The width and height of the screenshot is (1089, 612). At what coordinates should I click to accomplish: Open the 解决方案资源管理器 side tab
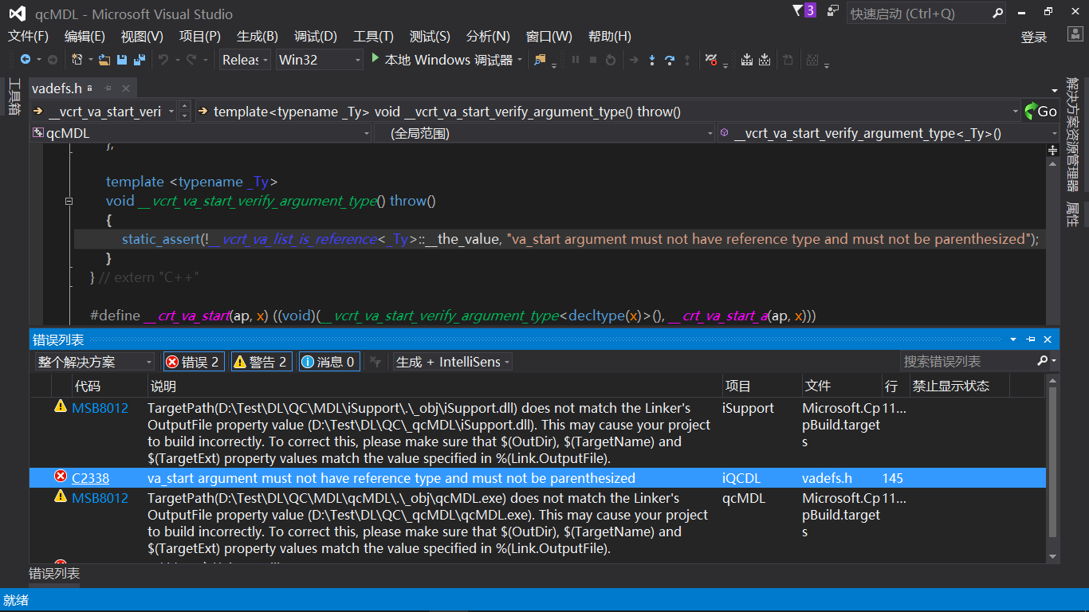pyautogui.click(x=1073, y=134)
